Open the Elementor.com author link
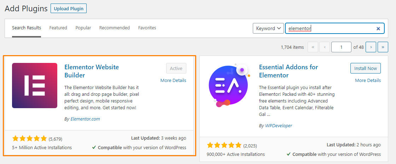396x164 pixels. [85, 119]
